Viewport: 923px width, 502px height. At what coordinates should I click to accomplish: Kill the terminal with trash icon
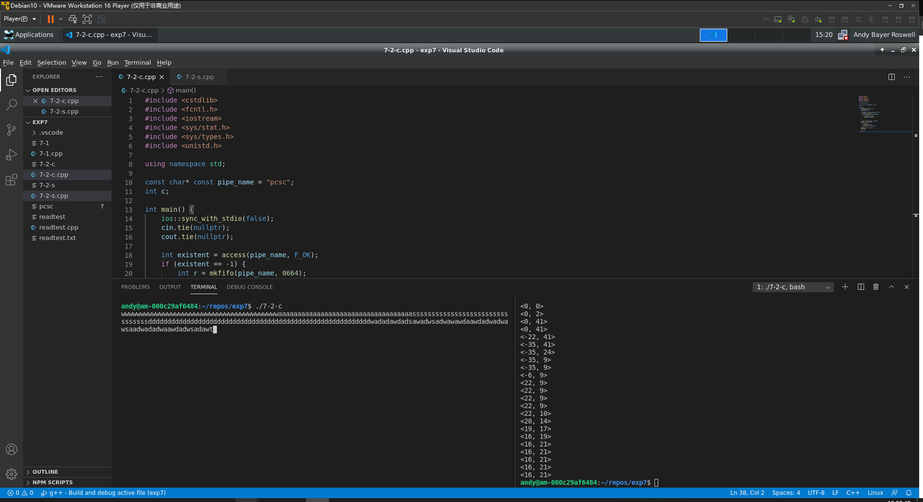click(876, 287)
